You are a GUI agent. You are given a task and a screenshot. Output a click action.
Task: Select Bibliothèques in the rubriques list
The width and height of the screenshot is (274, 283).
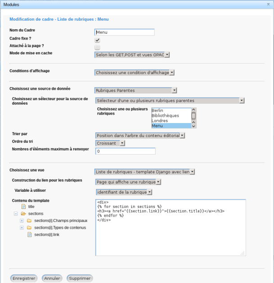point(171,115)
